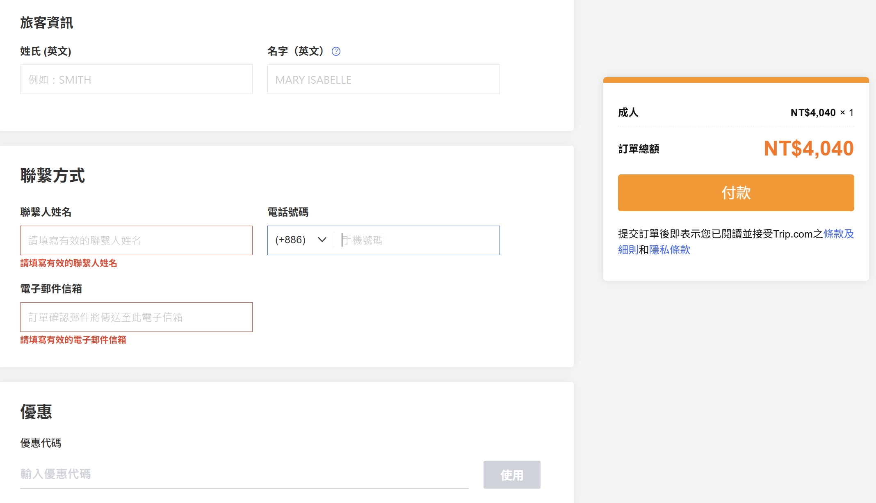The height and width of the screenshot is (503, 876).
Task: Click the 電子郵件信箱 email input field
Action: coord(136,317)
